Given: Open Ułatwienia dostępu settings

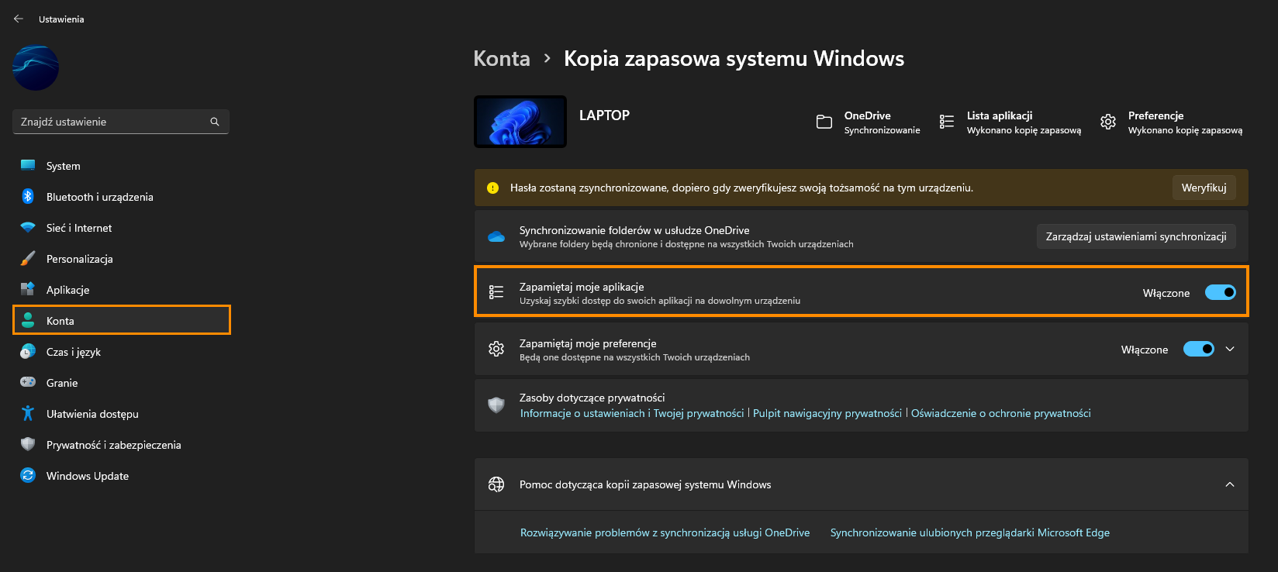Looking at the screenshot, I should 122,414.
